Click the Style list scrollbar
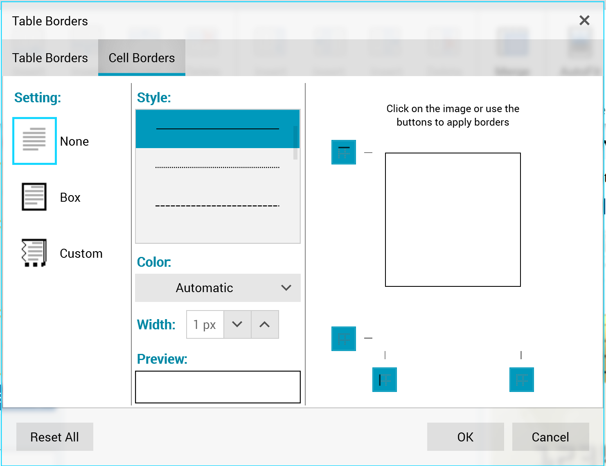This screenshot has width=606, height=466. tap(295, 143)
